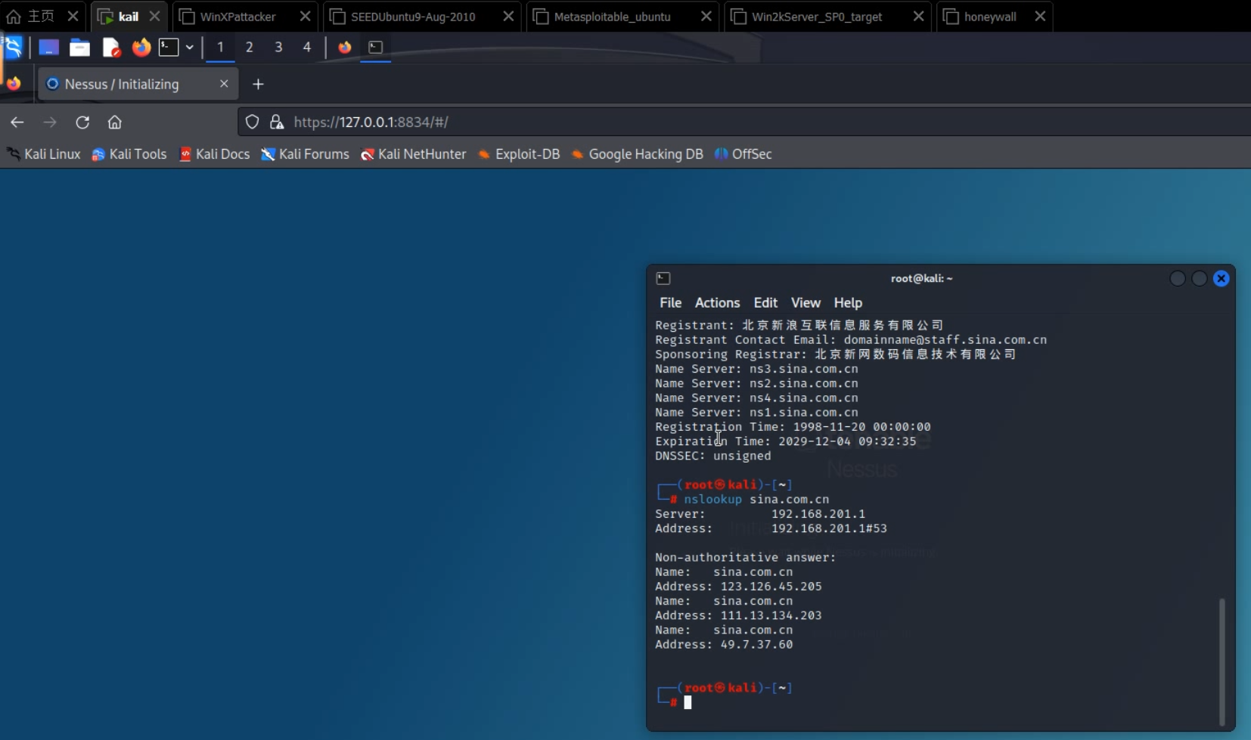Close the SEEDUbuntu9-Aug-2010 VM tab
1251x740 pixels.
click(x=508, y=16)
